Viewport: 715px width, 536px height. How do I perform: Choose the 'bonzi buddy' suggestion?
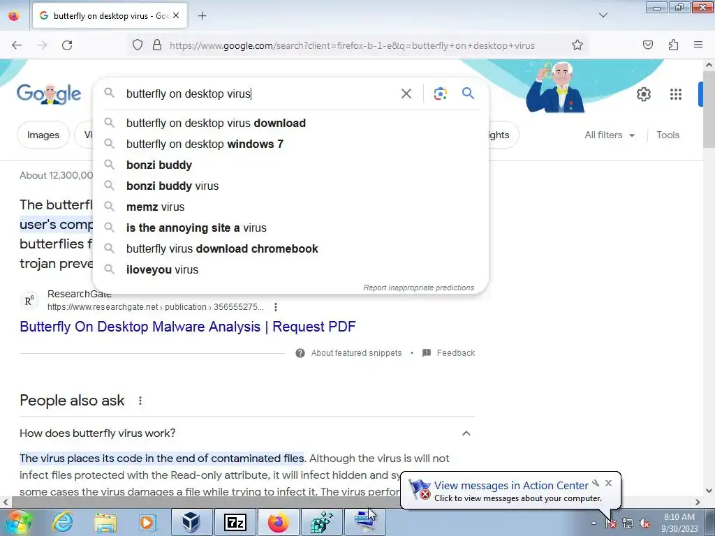click(x=290, y=165)
